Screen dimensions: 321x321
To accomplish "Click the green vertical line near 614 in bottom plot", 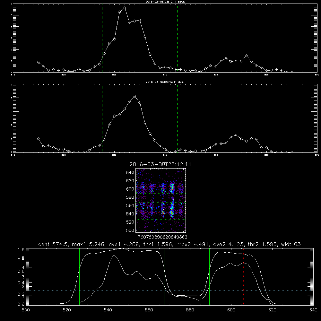I will pyautogui.click(x=260, y=277).
